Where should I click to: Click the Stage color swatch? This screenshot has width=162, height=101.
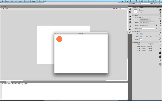coord(141,39)
